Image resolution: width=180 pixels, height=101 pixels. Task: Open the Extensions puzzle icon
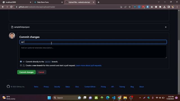160,7
